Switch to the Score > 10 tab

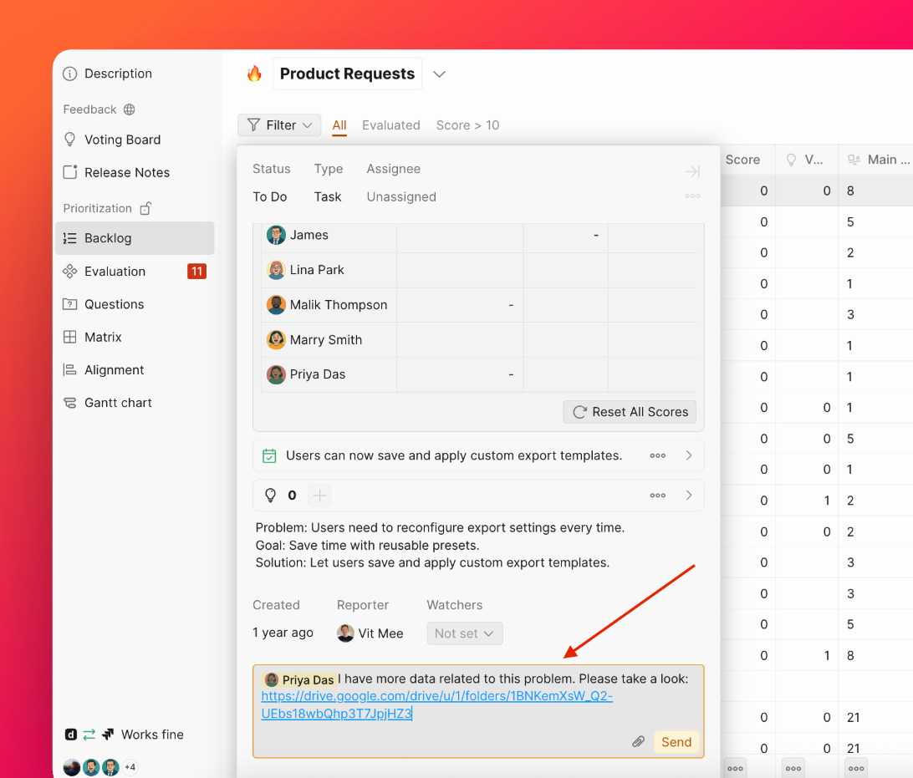pyautogui.click(x=467, y=125)
